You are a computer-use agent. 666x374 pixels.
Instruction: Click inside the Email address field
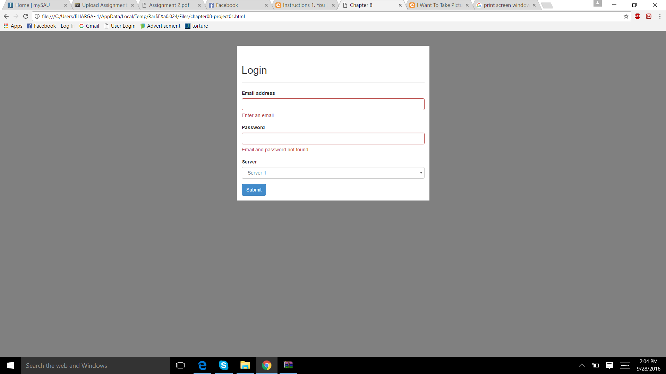(x=333, y=104)
